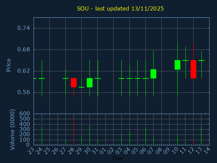
Task: Click the Volume (0000) axis title
Action: [x=13, y=129]
